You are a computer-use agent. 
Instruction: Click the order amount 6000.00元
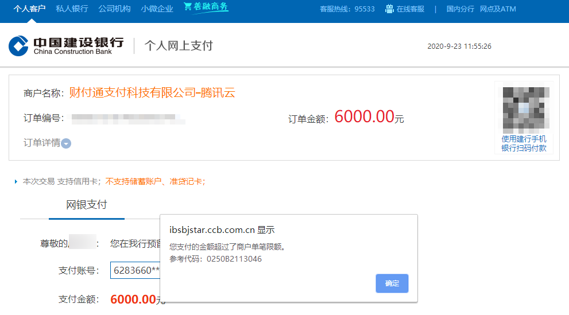[369, 116]
